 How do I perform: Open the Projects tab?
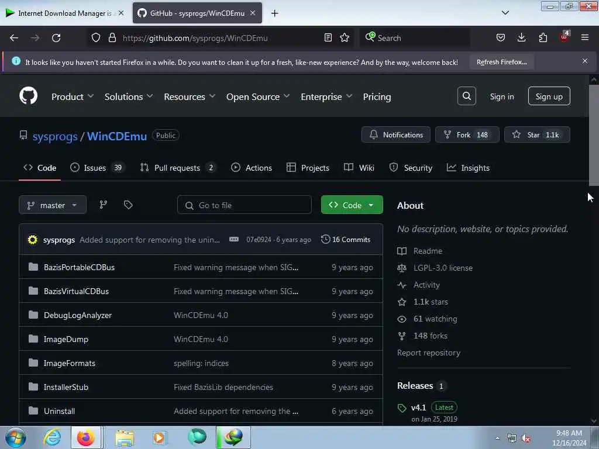(308, 168)
